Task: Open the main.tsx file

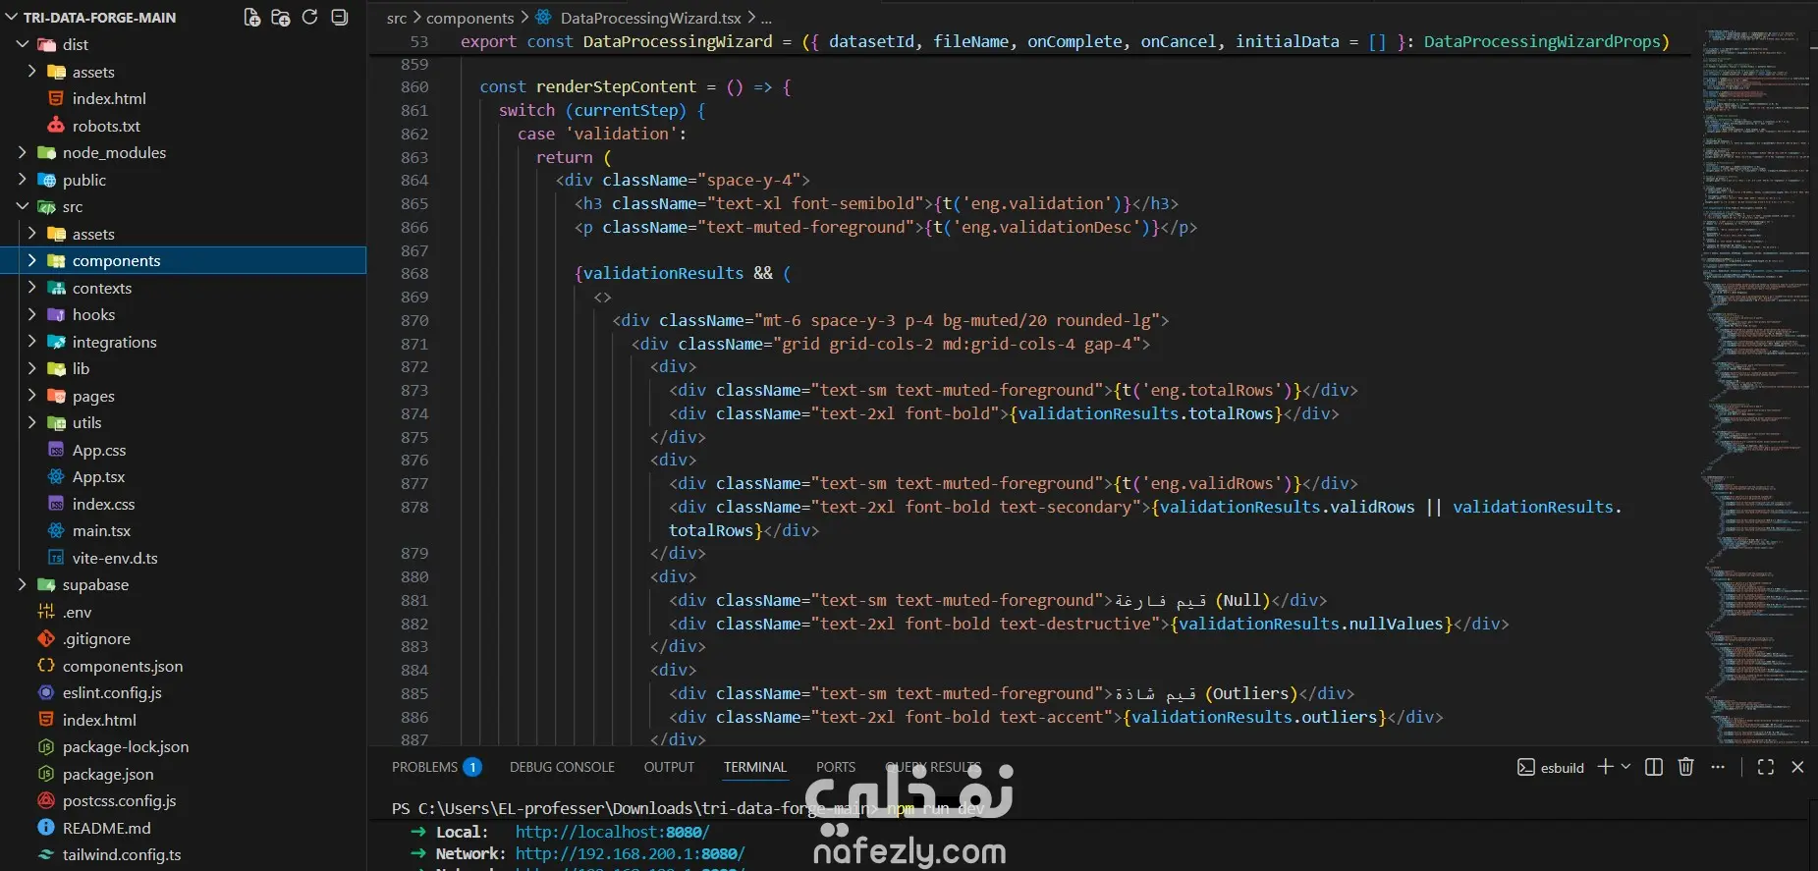Action: pos(101,530)
